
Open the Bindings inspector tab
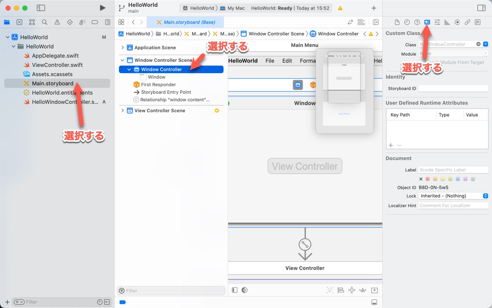click(x=468, y=22)
